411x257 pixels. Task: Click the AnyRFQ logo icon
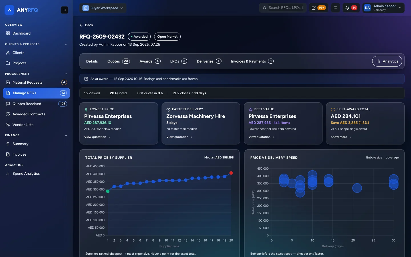9,10
